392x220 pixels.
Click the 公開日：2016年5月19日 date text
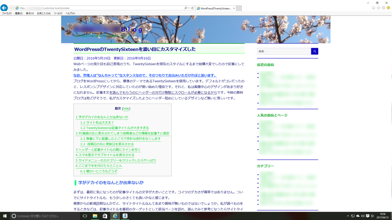pyautogui.click(x=92, y=58)
